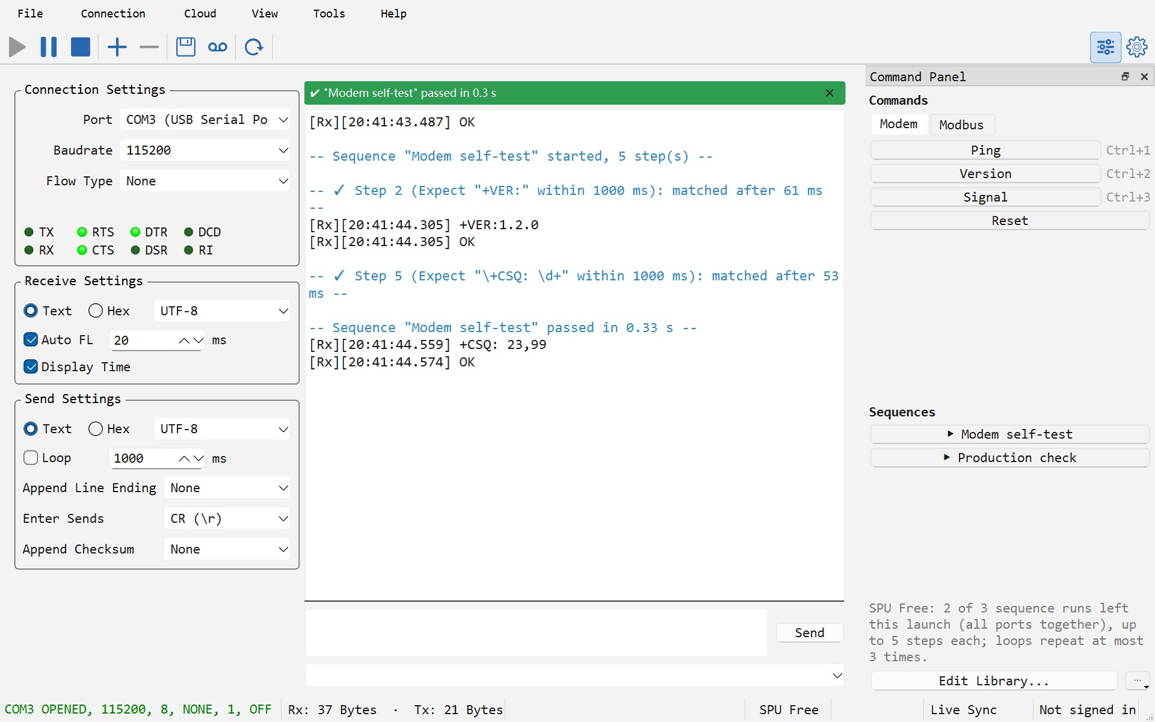Open the File menu
This screenshot has height=722, width=1155.
(30, 14)
